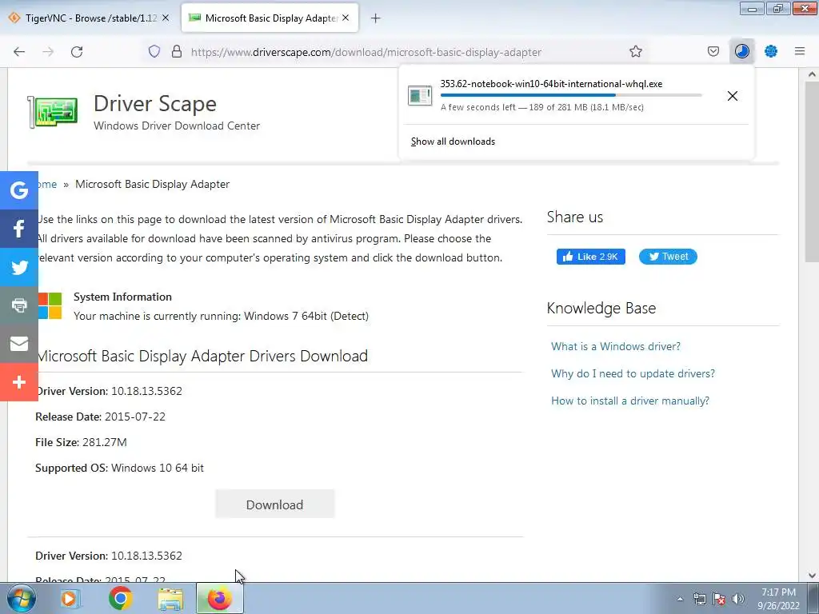The image size is (819, 614).
Task: Click the blue globe extension icon
Action: coord(771,51)
